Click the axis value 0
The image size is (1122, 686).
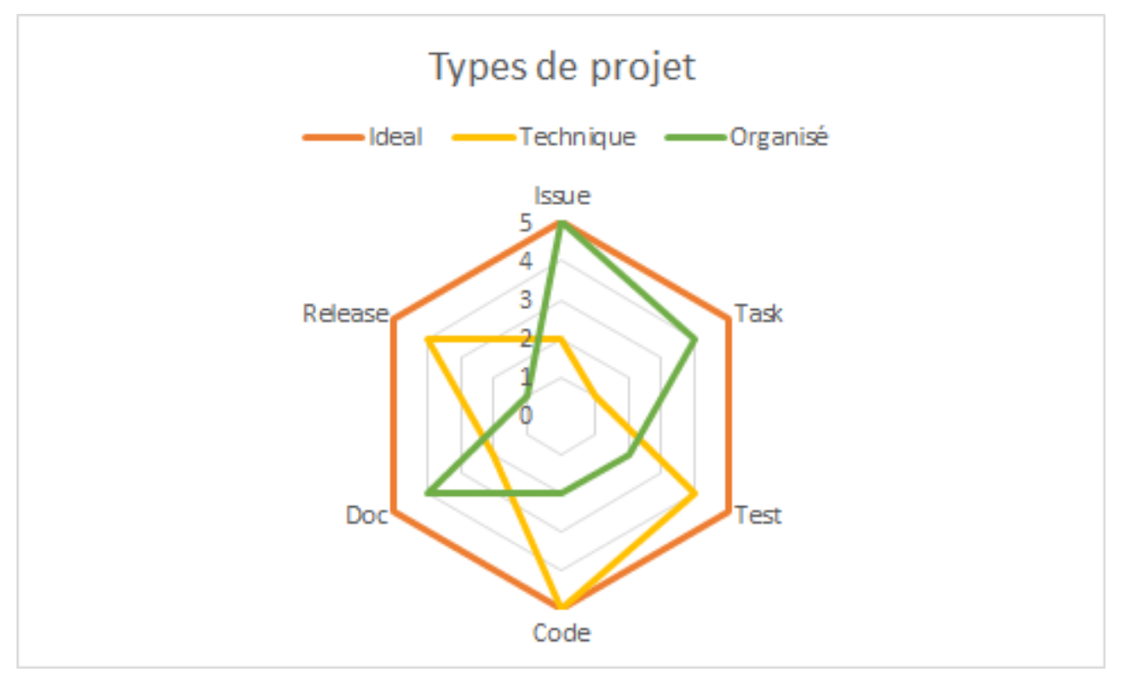[x=526, y=416]
